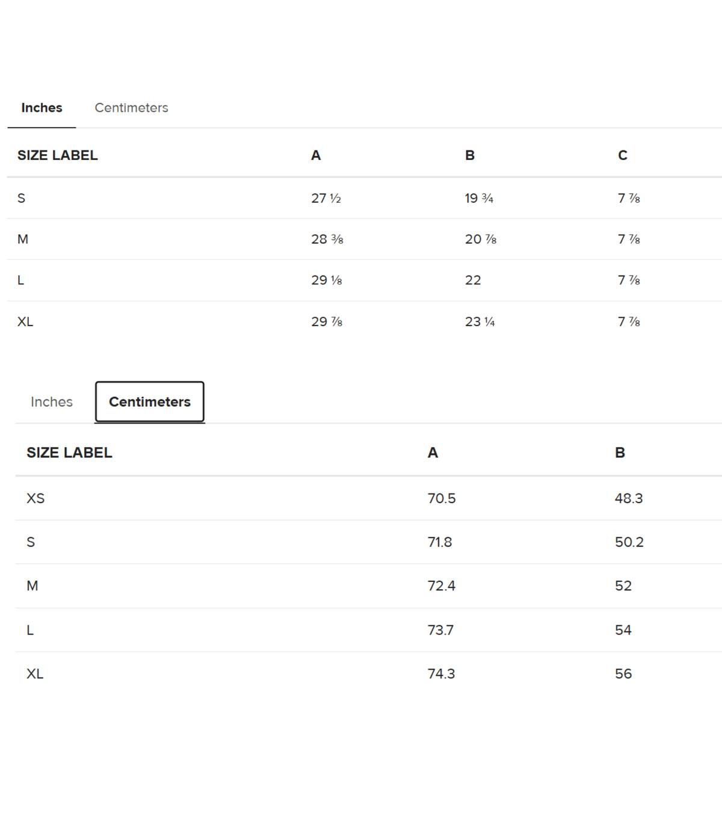Click SIZE LABEL header in centimeters table
Screen dimensions: 722x825
pyautogui.click(x=69, y=453)
